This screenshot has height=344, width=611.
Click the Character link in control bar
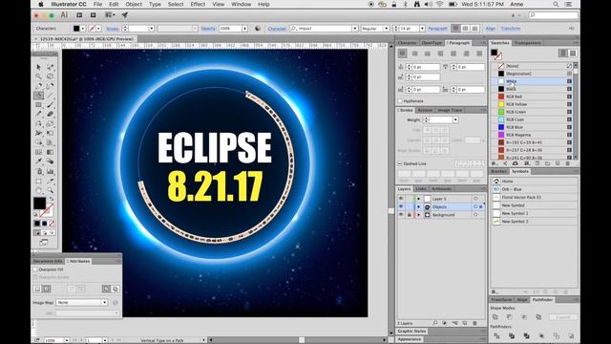coord(277,29)
